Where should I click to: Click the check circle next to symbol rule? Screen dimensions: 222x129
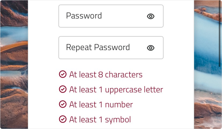point(62,119)
